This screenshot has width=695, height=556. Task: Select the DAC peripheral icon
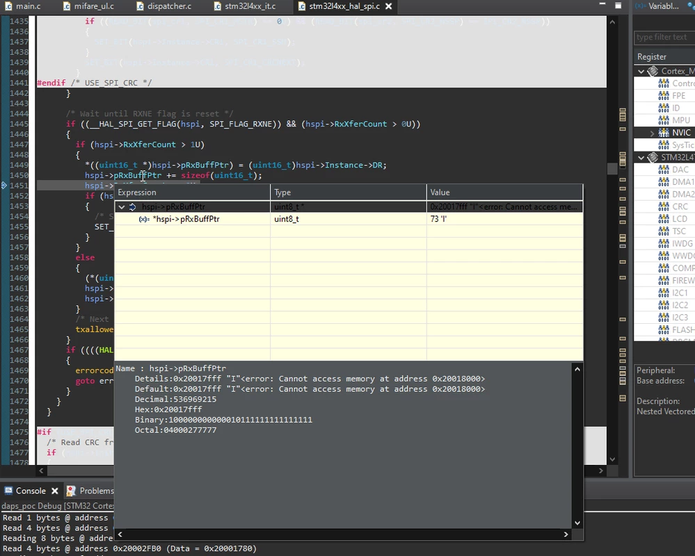pyautogui.click(x=664, y=170)
